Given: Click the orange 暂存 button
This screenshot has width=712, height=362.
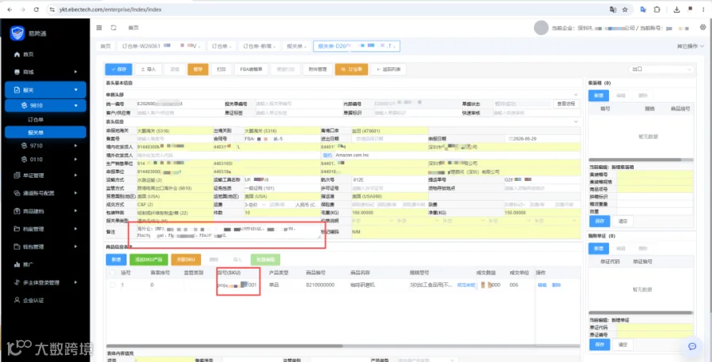Looking at the screenshot, I should 198,70.
